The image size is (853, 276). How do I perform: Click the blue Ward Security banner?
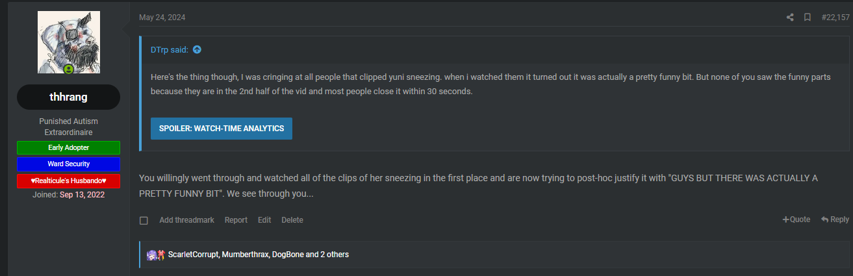[69, 164]
